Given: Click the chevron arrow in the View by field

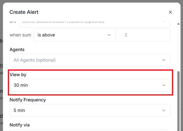Looking at the screenshot, I should pyautogui.click(x=164, y=85).
